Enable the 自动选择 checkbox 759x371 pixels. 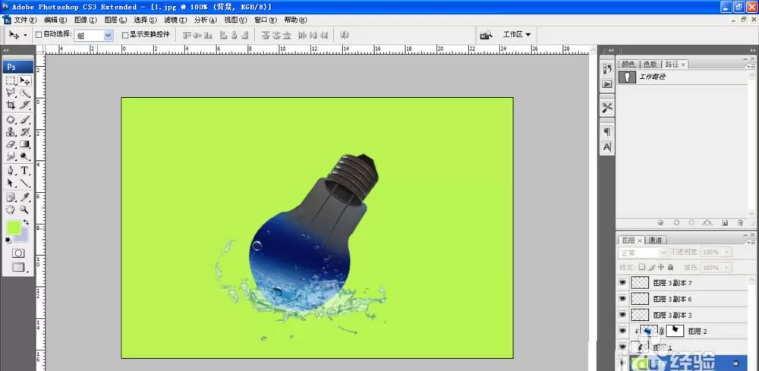point(39,35)
